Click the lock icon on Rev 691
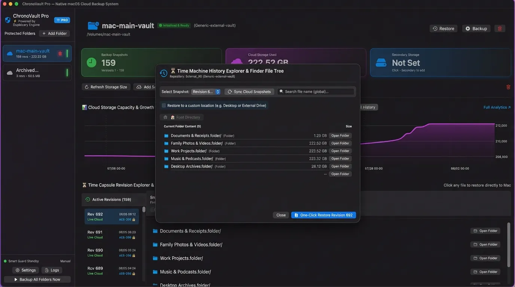 (x=134, y=238)
